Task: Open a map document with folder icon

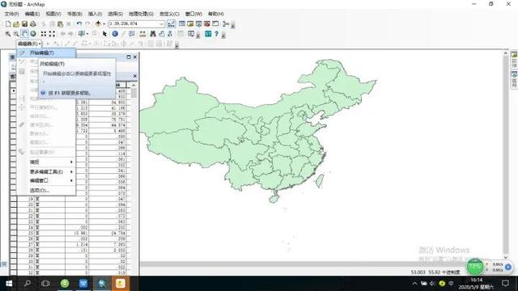Action: (16, 24)
